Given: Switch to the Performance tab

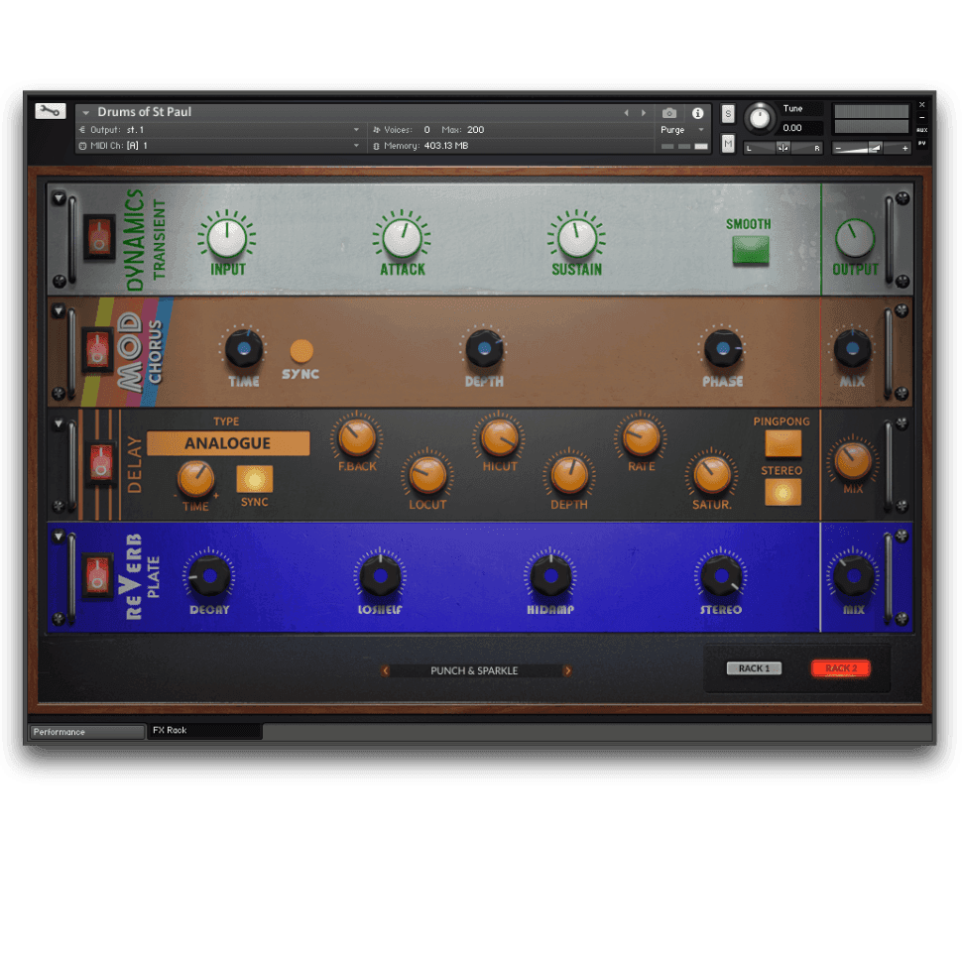Looking at the screenshot, I should pyautogui.click(x=87, y=732).
